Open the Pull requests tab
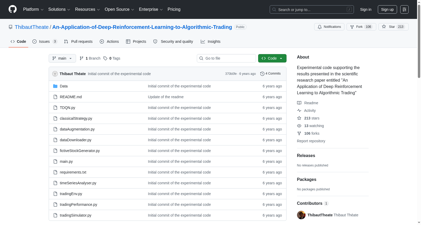 point(78,41)
